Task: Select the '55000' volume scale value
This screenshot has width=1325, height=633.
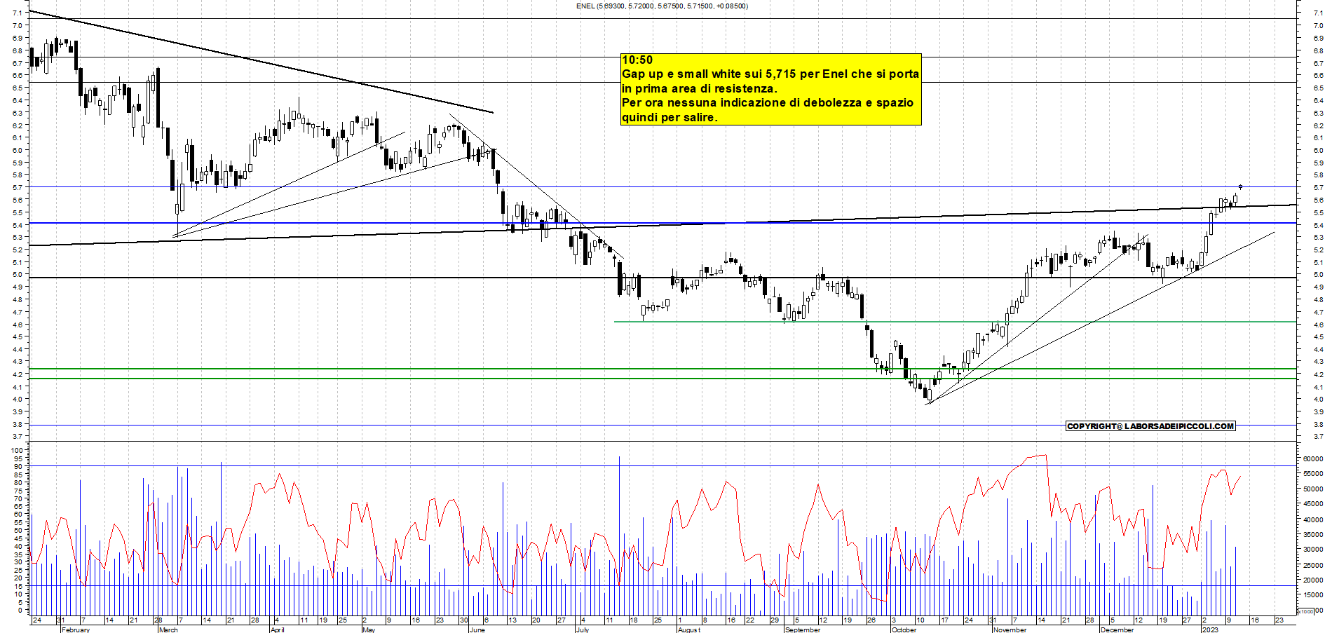Action: pyautogui.click(x=1313, y=474)
